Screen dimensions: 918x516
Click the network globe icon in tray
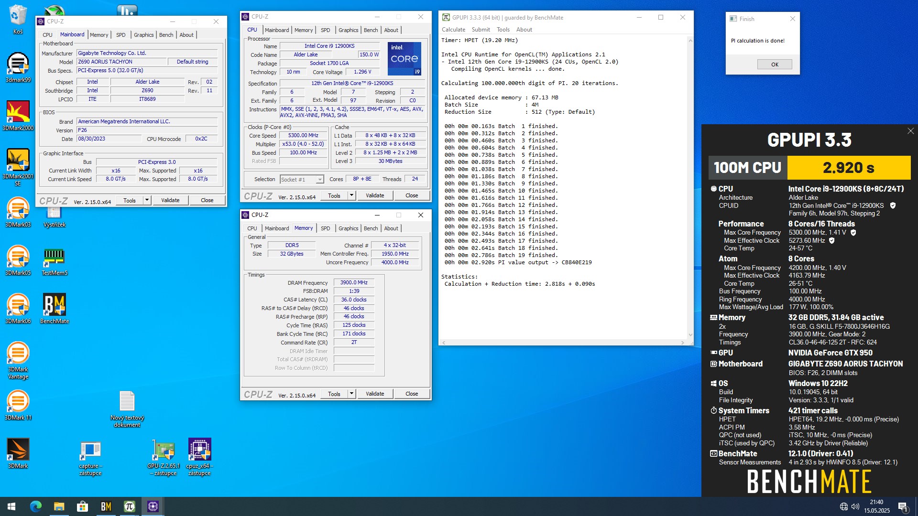pos(844,506)
